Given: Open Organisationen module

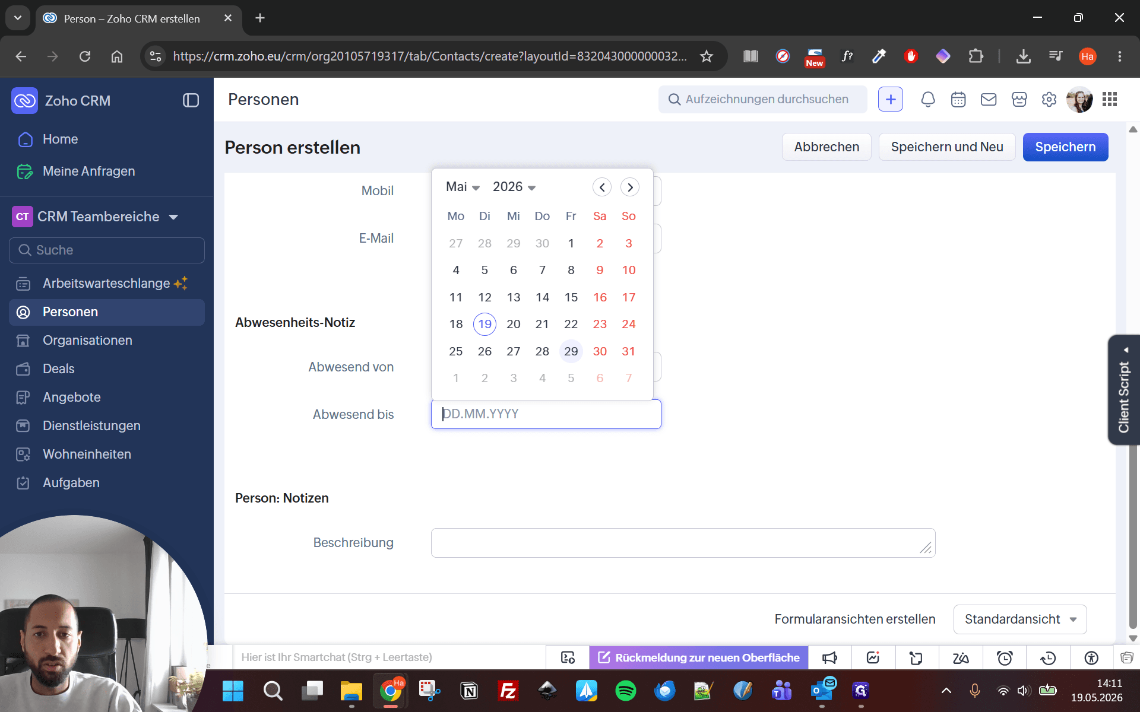Looking at the screenshot, I should (x=87, y=341).
